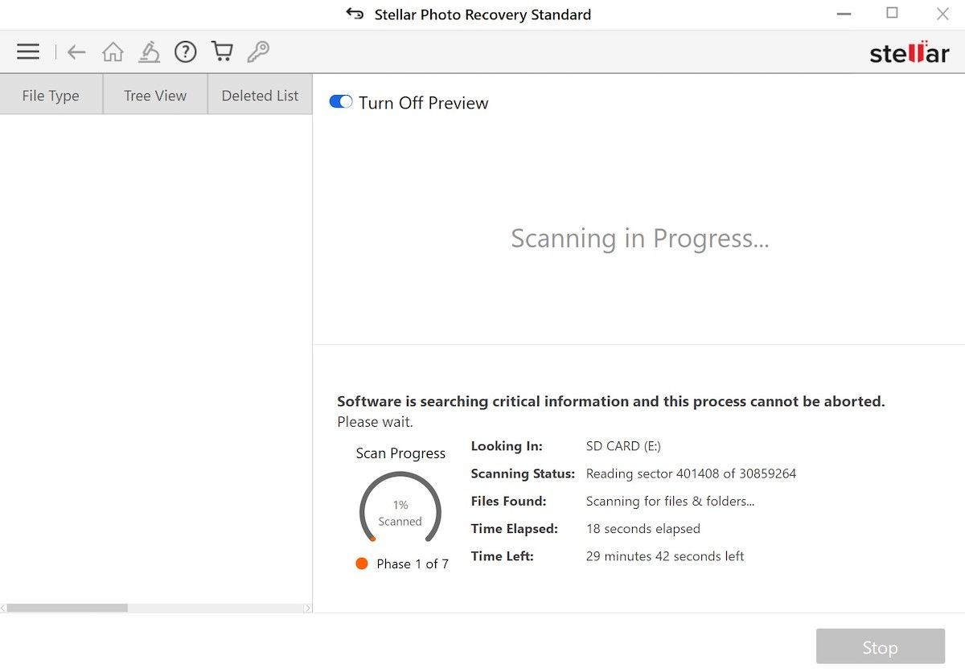This screenshot has height=672, width=965.
Task: Click "Reading sector 401408 of 30859264" status
Action: [x=691, y=473]
